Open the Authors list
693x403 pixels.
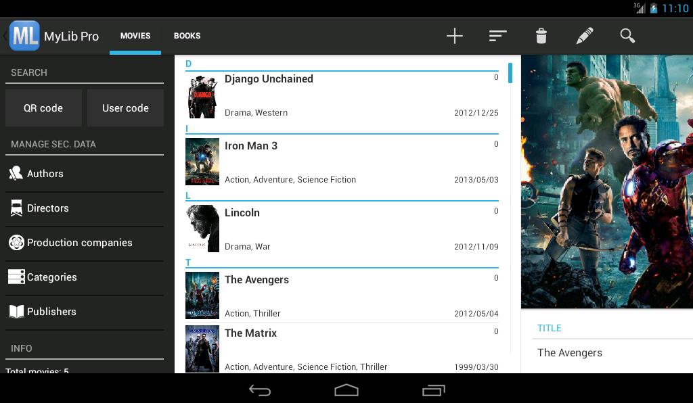[x=85, y=174]
